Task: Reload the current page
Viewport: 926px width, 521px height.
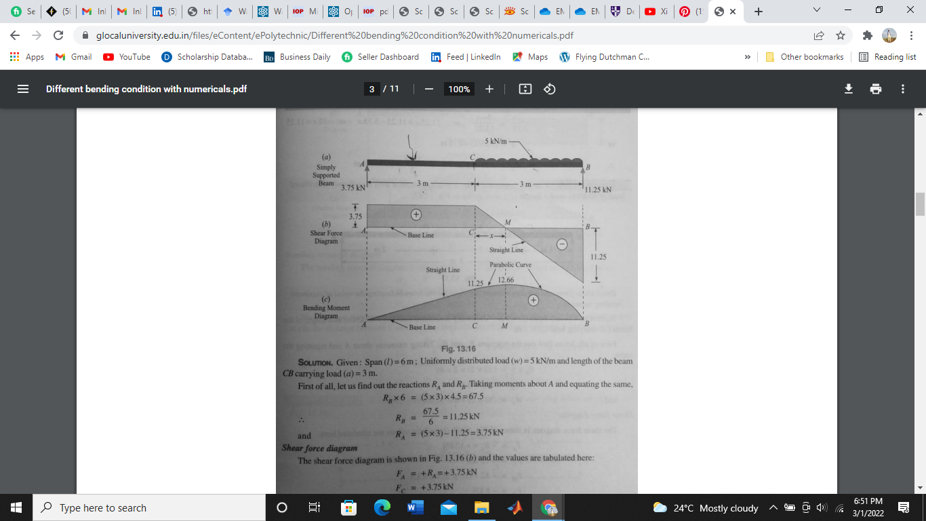Action: (x=58, y=35)
